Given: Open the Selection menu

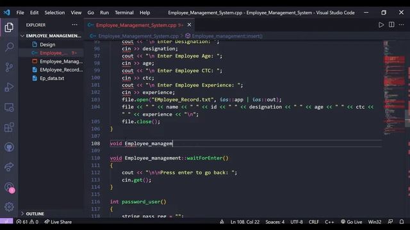Looking at the screenshot, I should pyautogui.click(x=54, y=13).
